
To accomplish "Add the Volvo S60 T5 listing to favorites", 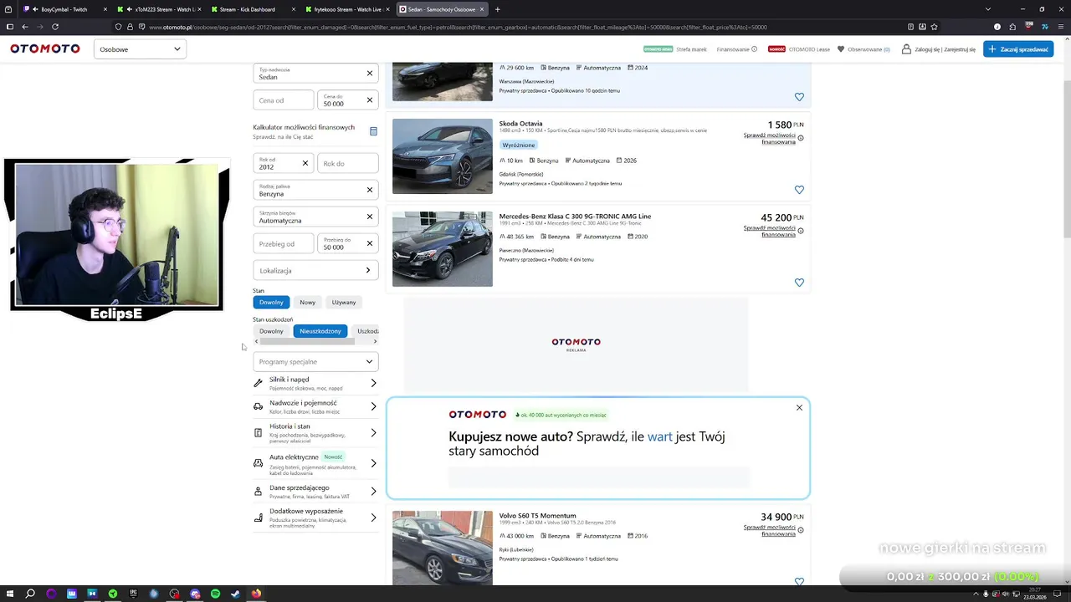I will (x=799, y=581).
